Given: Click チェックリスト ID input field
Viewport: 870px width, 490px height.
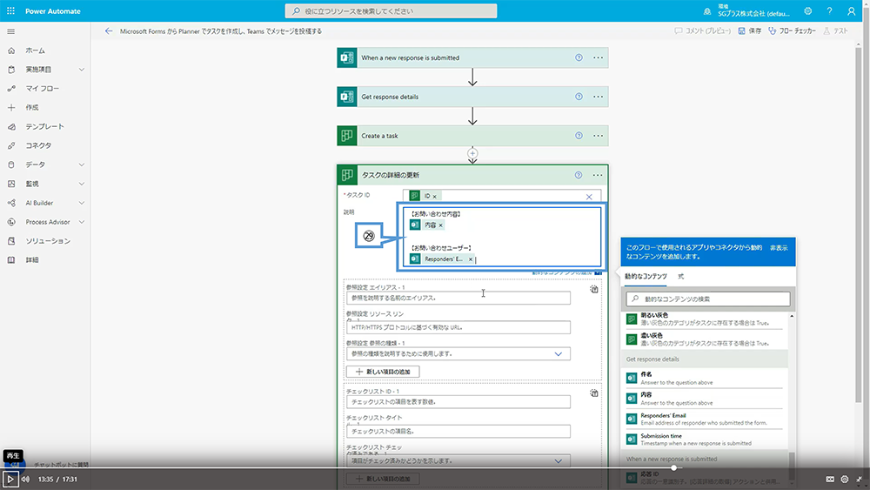Looking at the screenshot, I should click(x=458, y=402).
